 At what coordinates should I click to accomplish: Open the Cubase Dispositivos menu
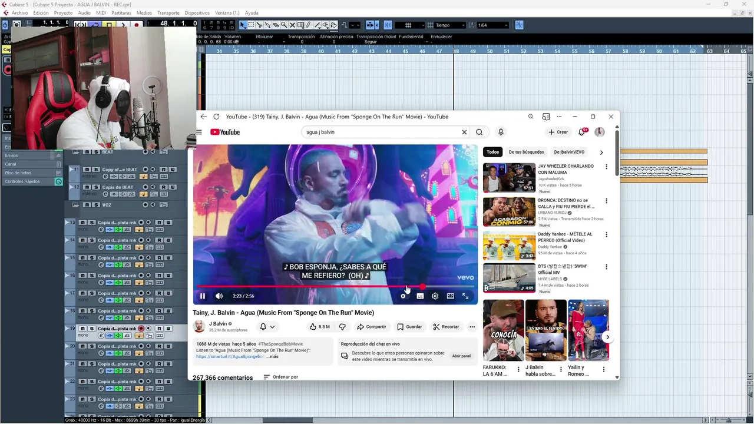pyautogui.click(x=197, y=13)
